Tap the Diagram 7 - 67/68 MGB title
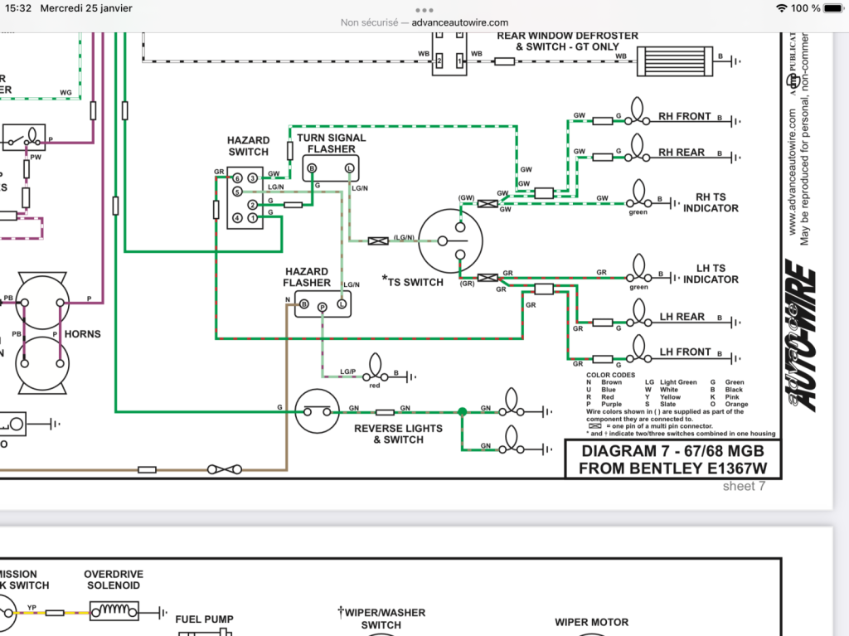The image size is (849, 636). coord(673,459)
